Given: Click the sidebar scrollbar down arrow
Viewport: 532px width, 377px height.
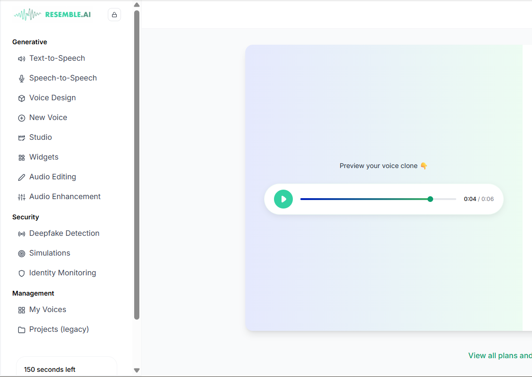Looking at the screenshot, I should 137,370.
